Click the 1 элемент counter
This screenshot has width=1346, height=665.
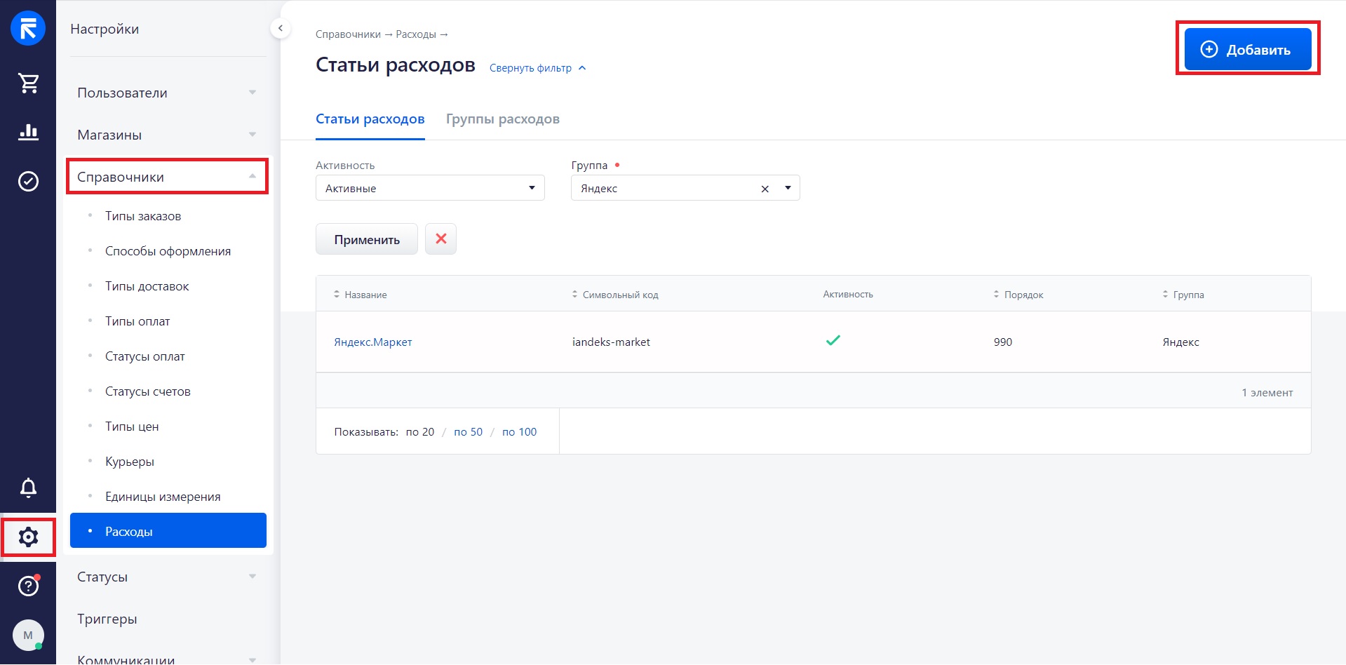point(1267,393)
